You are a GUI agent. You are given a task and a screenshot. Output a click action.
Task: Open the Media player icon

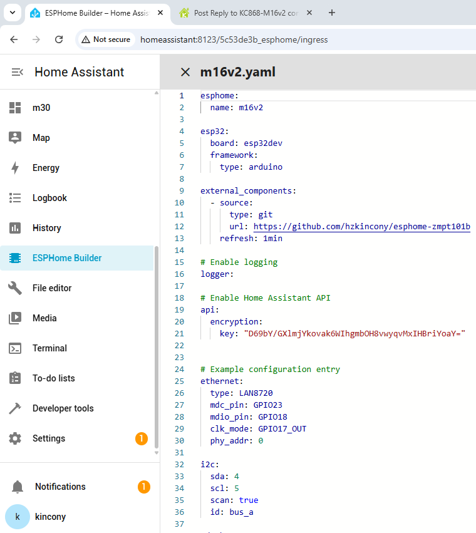16,318
